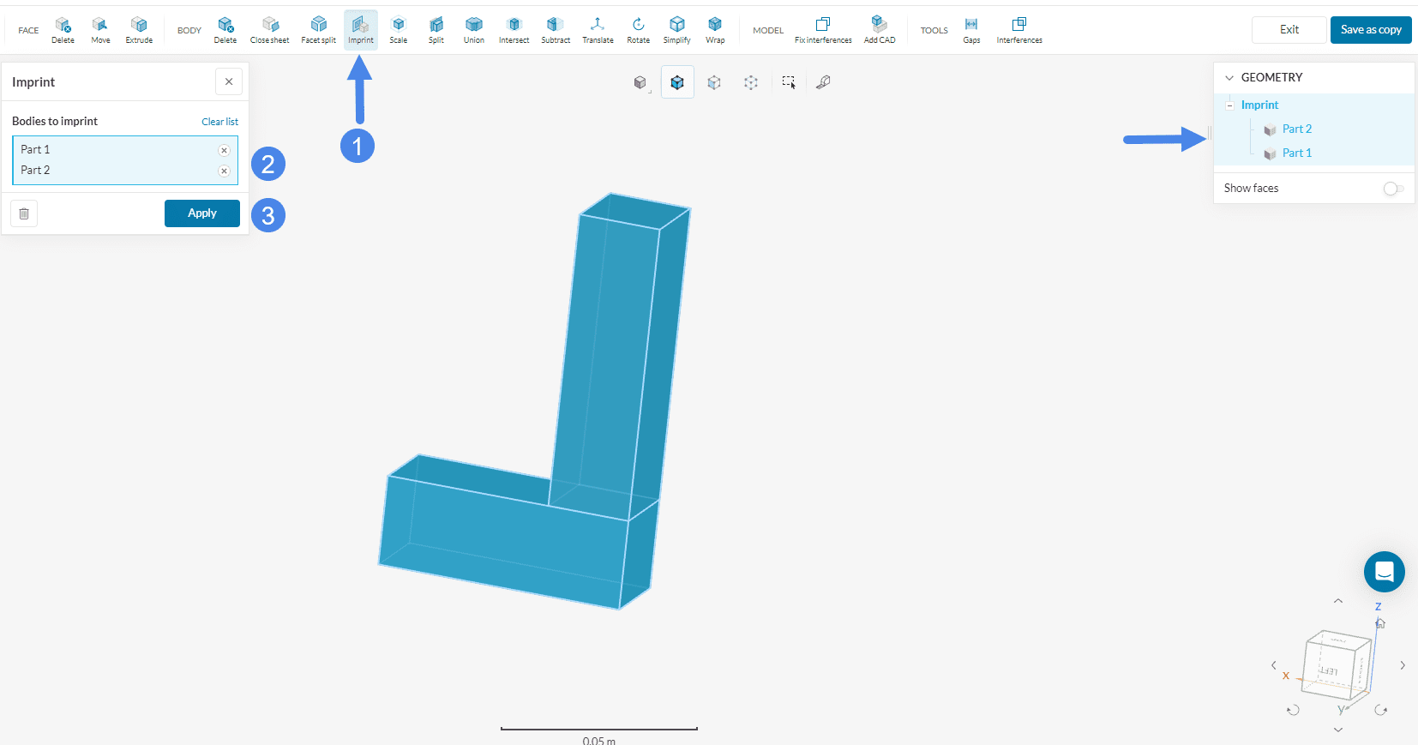Remove Part 2 from bodies list
The width and height of the screenshot is (1418, 745).
(224, 171)
